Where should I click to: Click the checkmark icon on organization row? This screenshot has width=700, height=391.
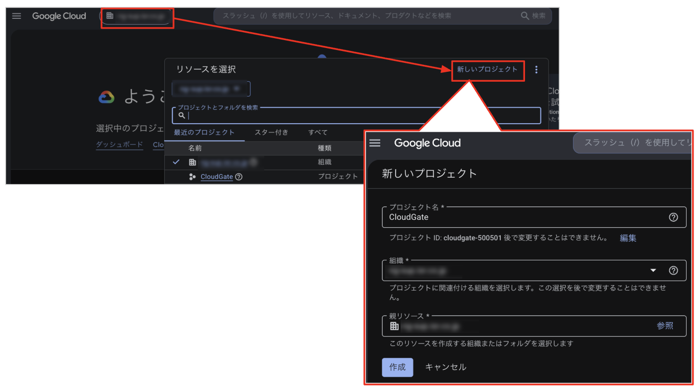tap(176, 162)
